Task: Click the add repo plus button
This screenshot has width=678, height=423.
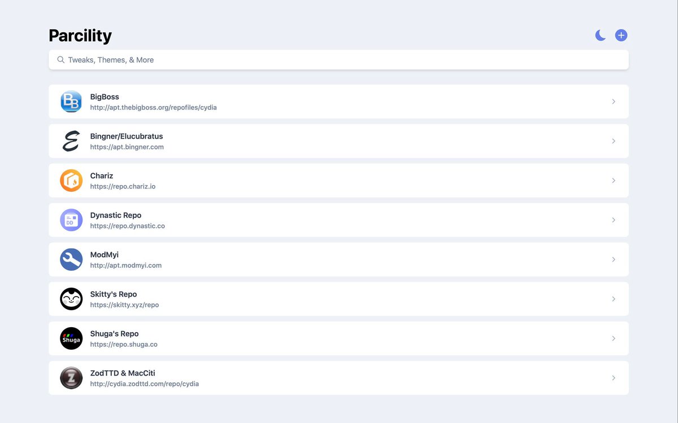Action: pyautogui.click(x=621, y=36)
